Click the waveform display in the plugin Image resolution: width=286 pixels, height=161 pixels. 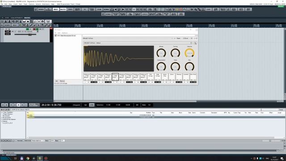119,59
